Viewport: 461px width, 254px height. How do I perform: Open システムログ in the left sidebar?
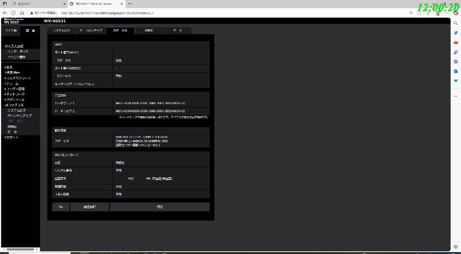17,110
